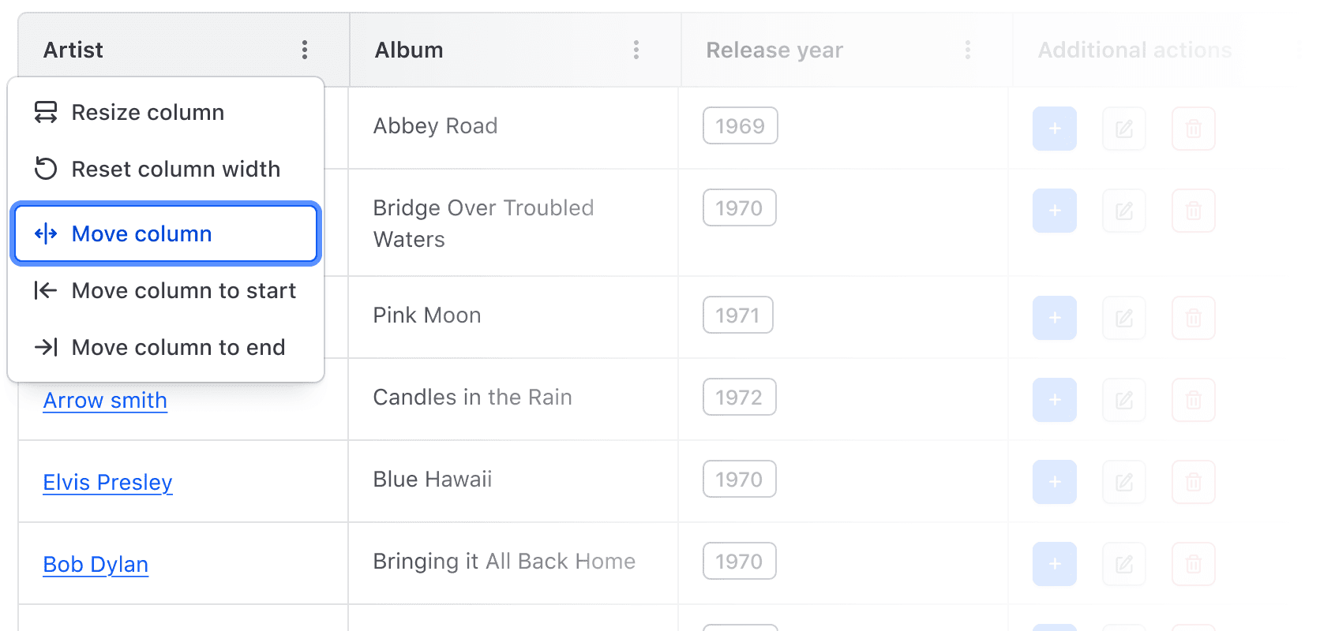
Task: Edit the Bridge Over Troubled Waters row
Action: [1124, 211]
